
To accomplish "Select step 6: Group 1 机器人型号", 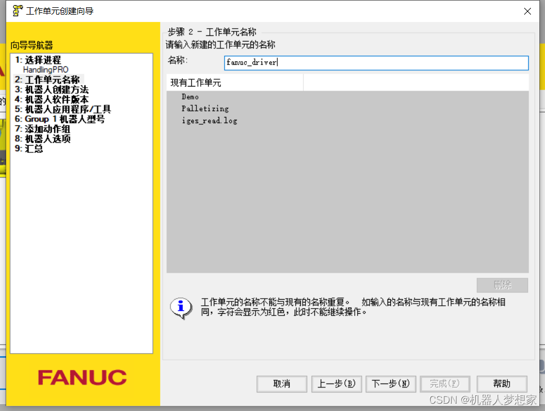I will [60, 119].
